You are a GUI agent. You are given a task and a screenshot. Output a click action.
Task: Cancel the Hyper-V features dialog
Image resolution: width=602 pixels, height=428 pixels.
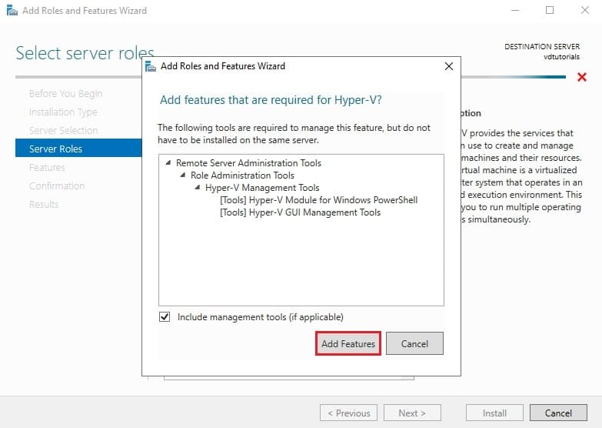pyautogui.click(x=414, y=343)
